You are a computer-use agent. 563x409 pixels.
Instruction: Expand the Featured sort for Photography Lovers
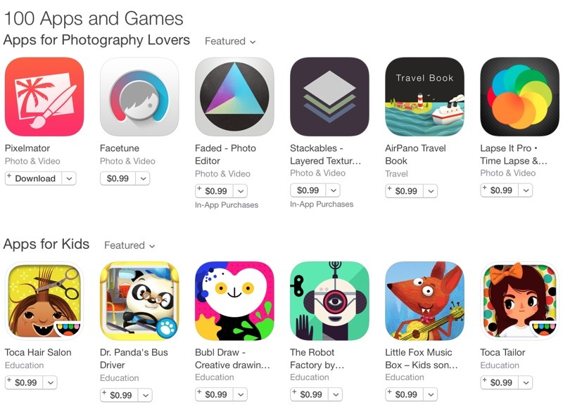[x=230, y=41]
